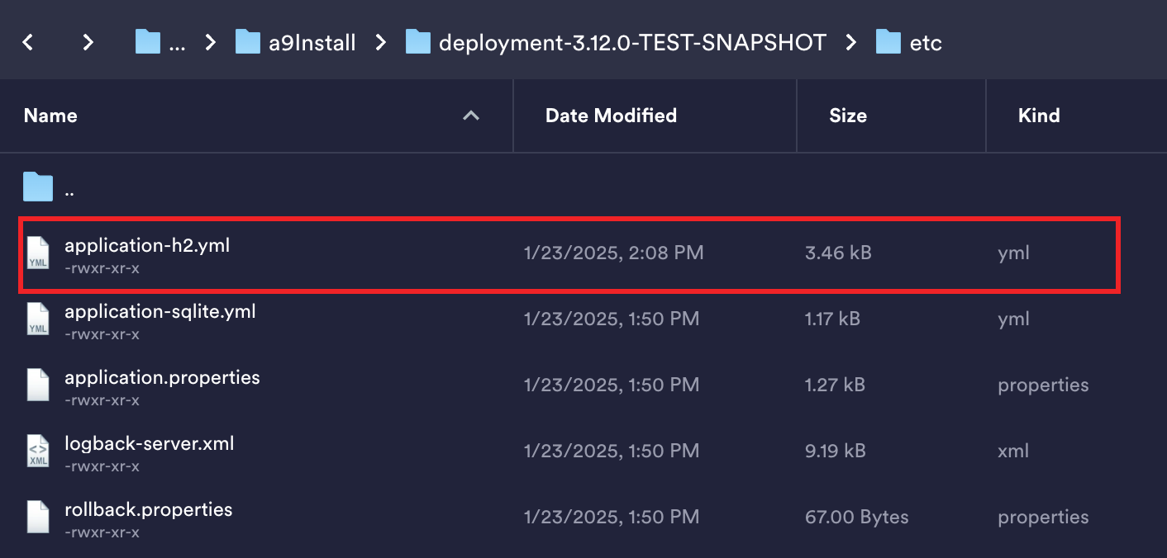The width and height of the screenshot is (1167, 558).
Task: Click the rollback.properties file icon
Action: [38, 517]
